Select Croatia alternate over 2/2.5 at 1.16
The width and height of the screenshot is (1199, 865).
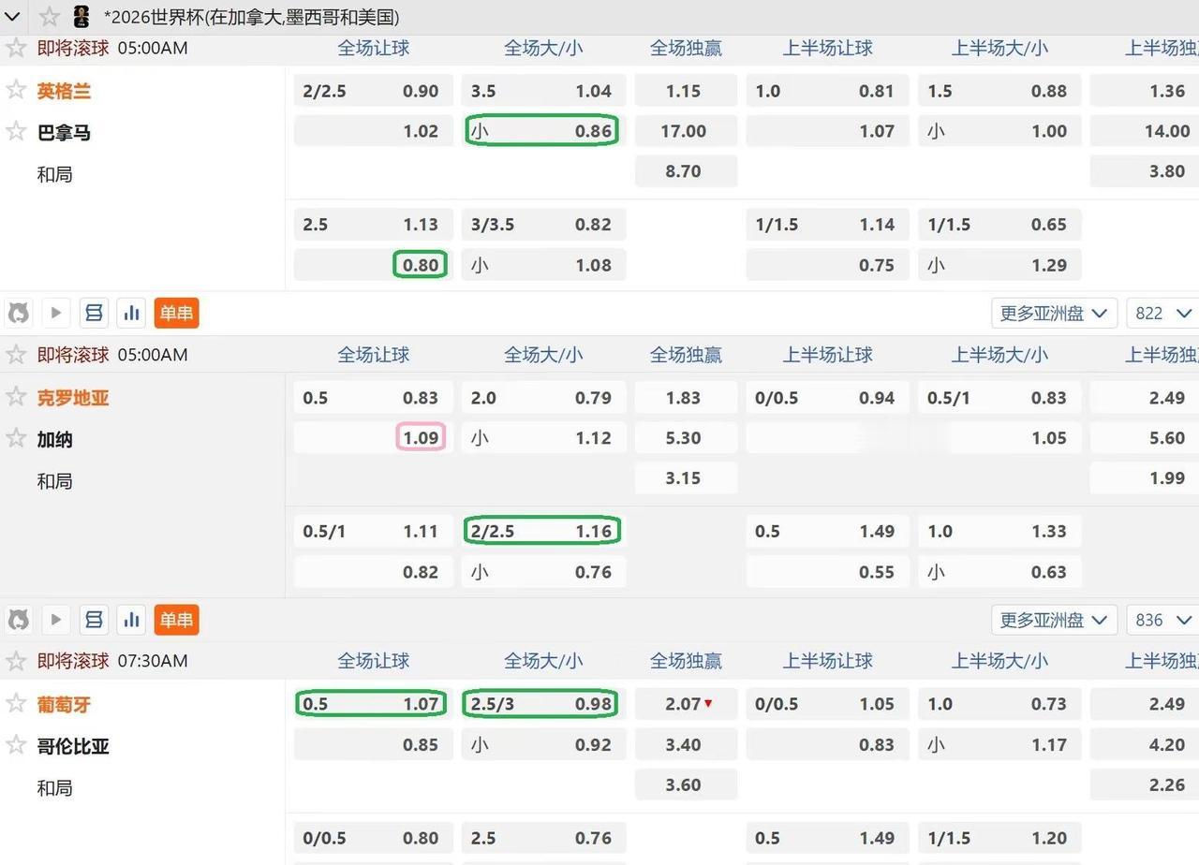tap(543, 531)
